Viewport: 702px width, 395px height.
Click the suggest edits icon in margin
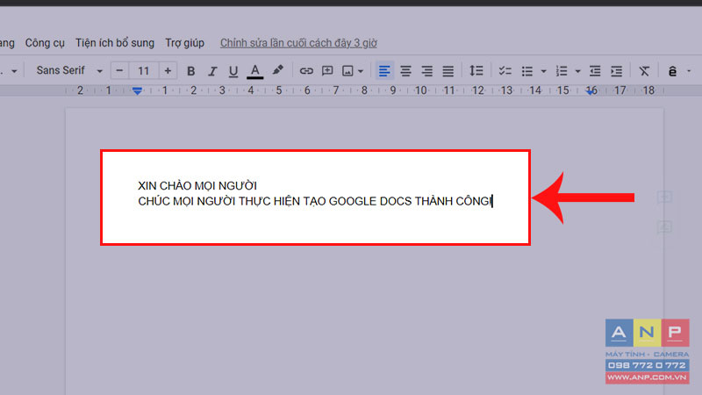click(664, 227)
